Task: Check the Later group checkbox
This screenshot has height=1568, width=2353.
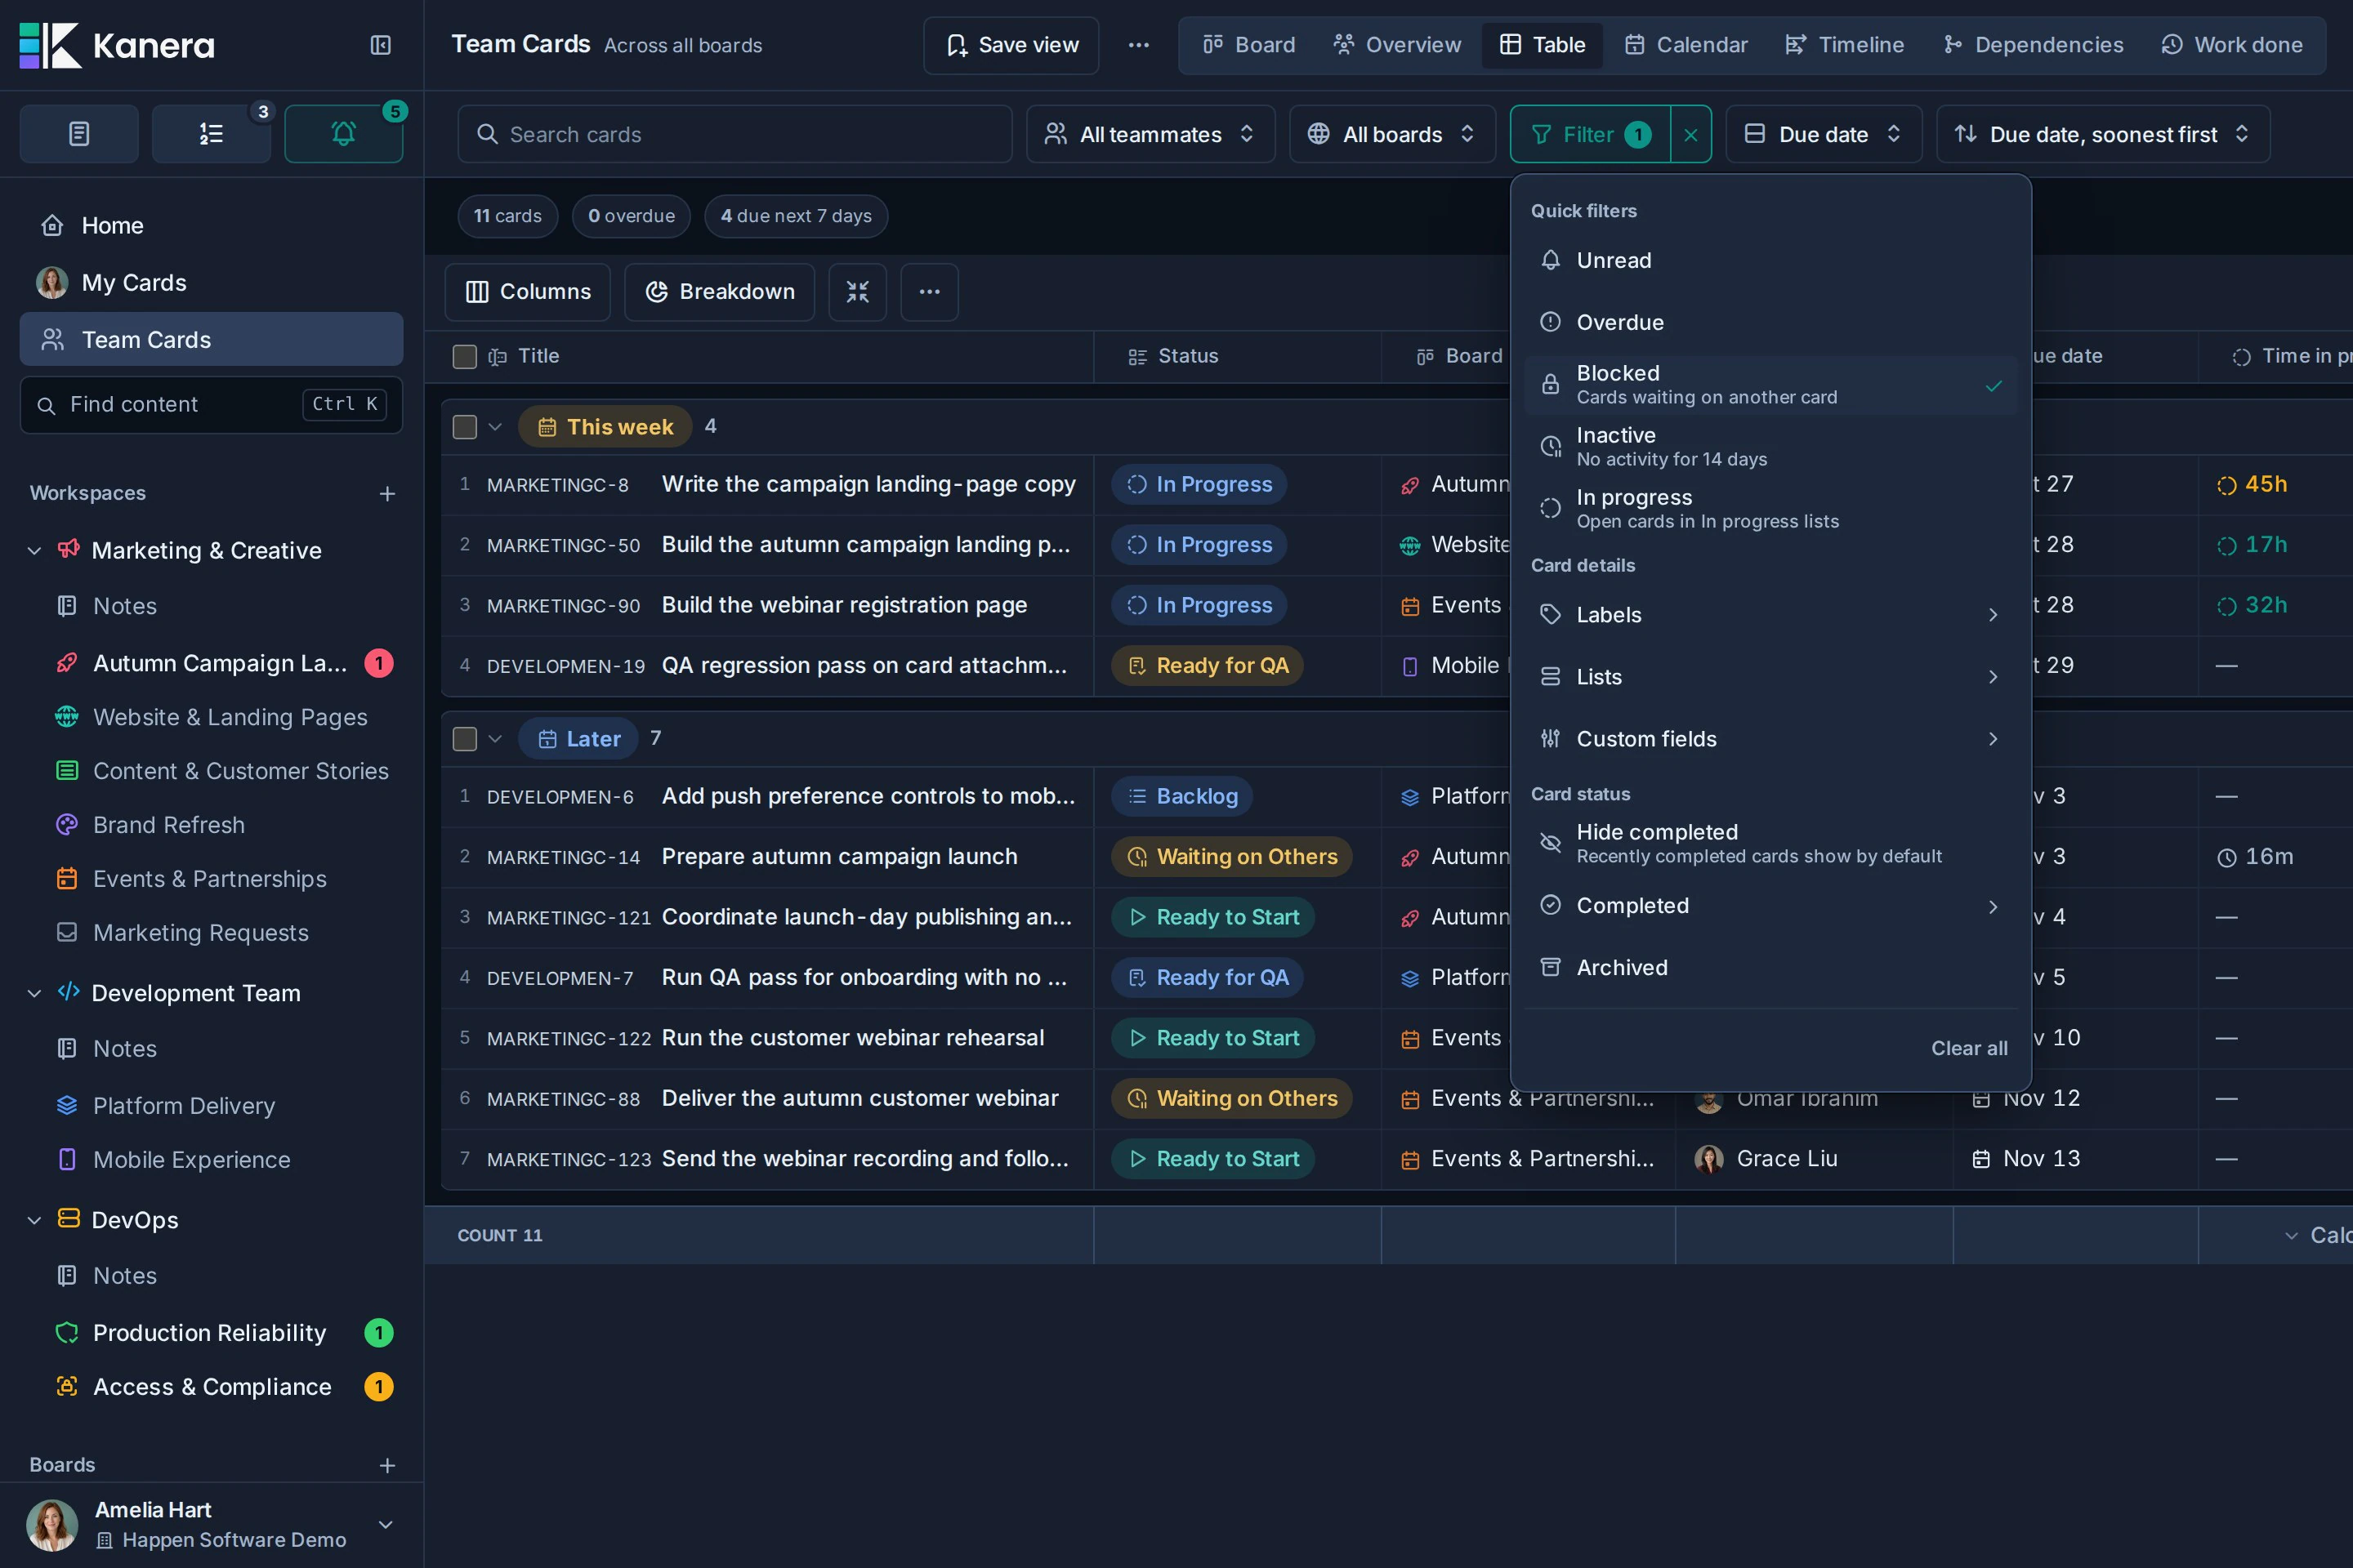Action: click(464, 739)
